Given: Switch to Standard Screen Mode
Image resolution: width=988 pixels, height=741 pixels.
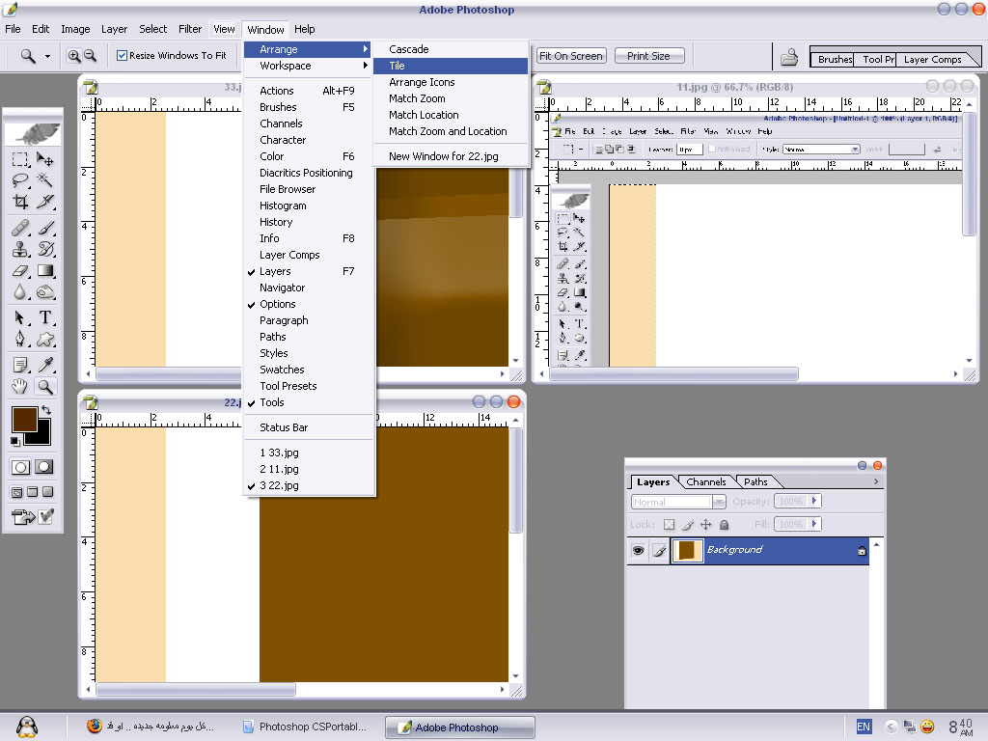Looking at the screenshot, I should 17,492.
